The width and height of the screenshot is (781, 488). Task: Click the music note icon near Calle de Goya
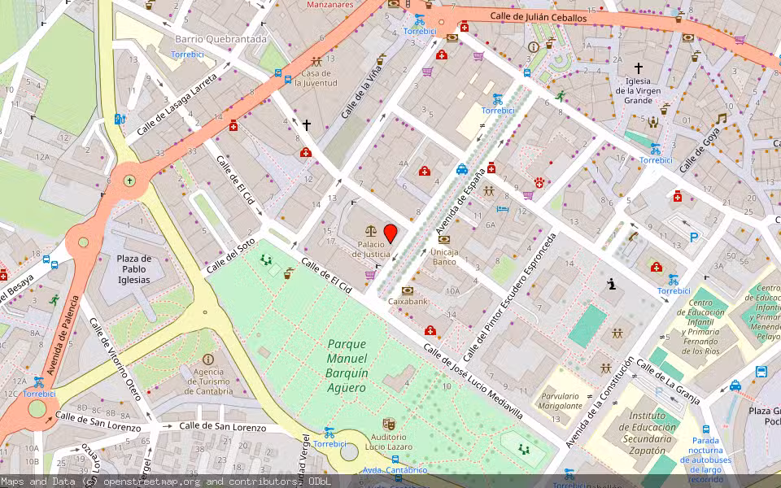[722, 119]
